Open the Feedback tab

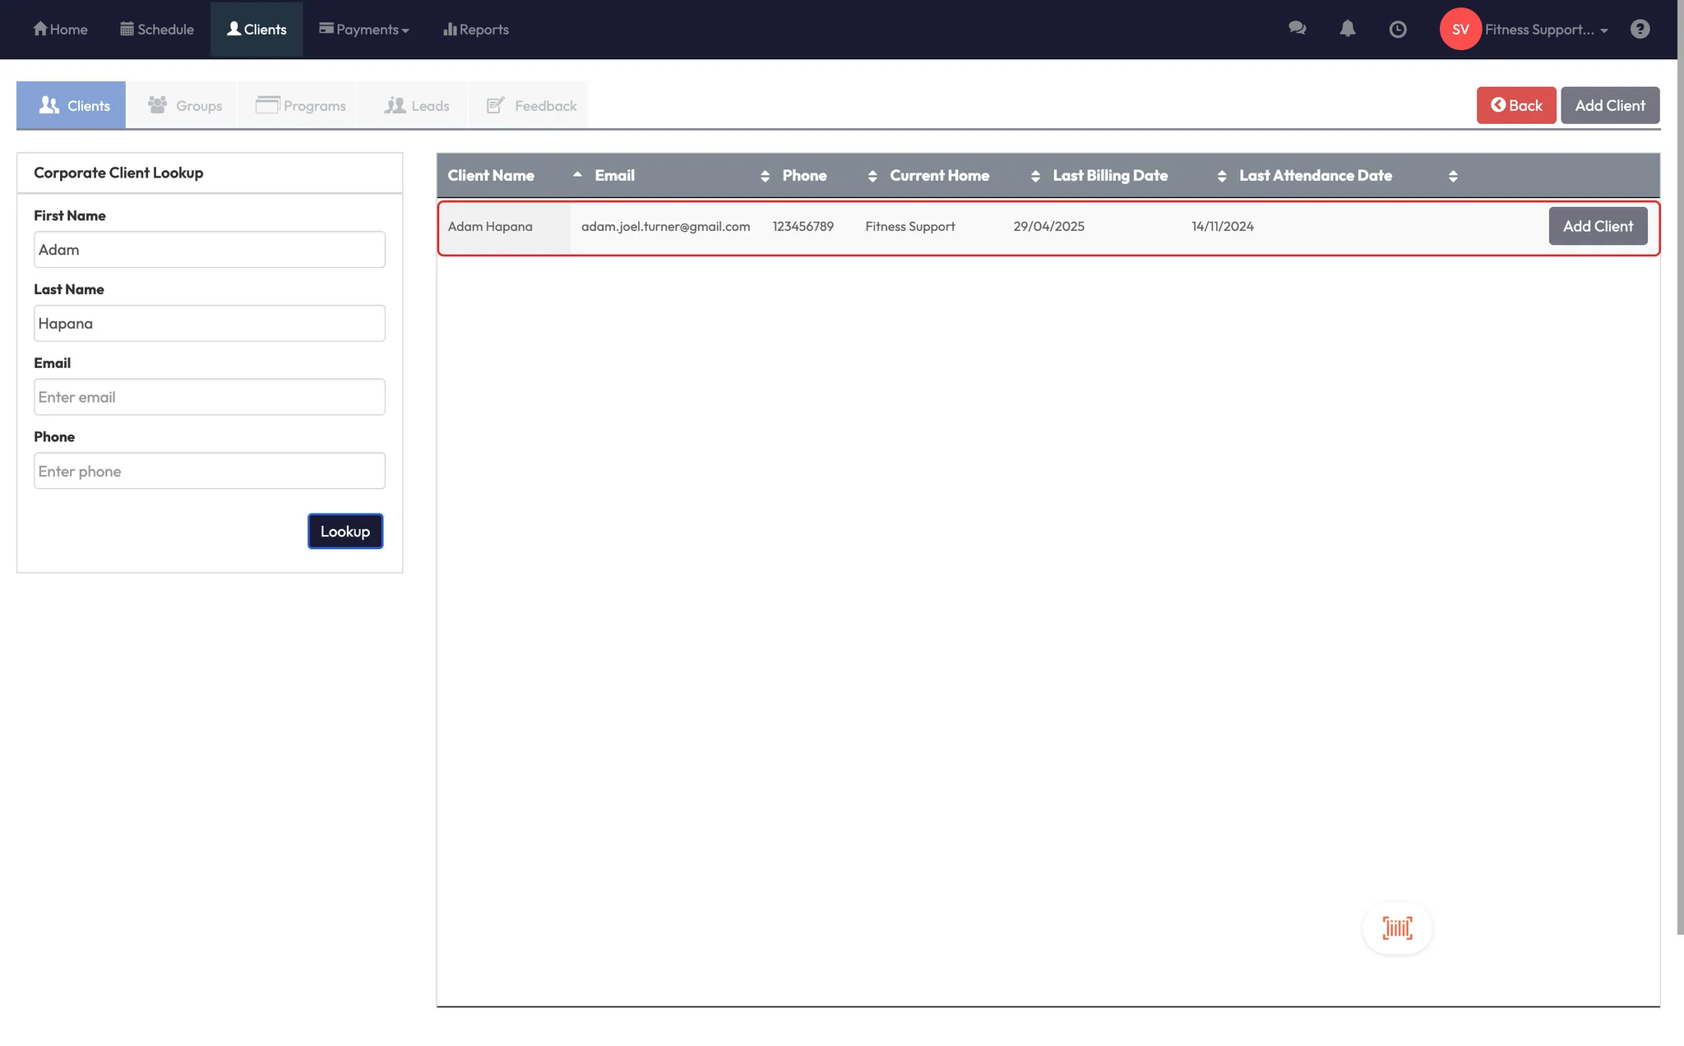click(x=531, y=105)
